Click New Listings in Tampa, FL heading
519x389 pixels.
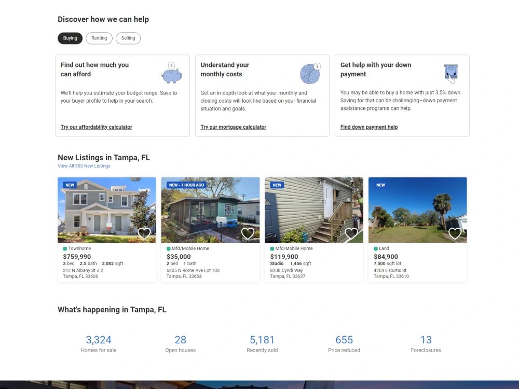[104, 158]
